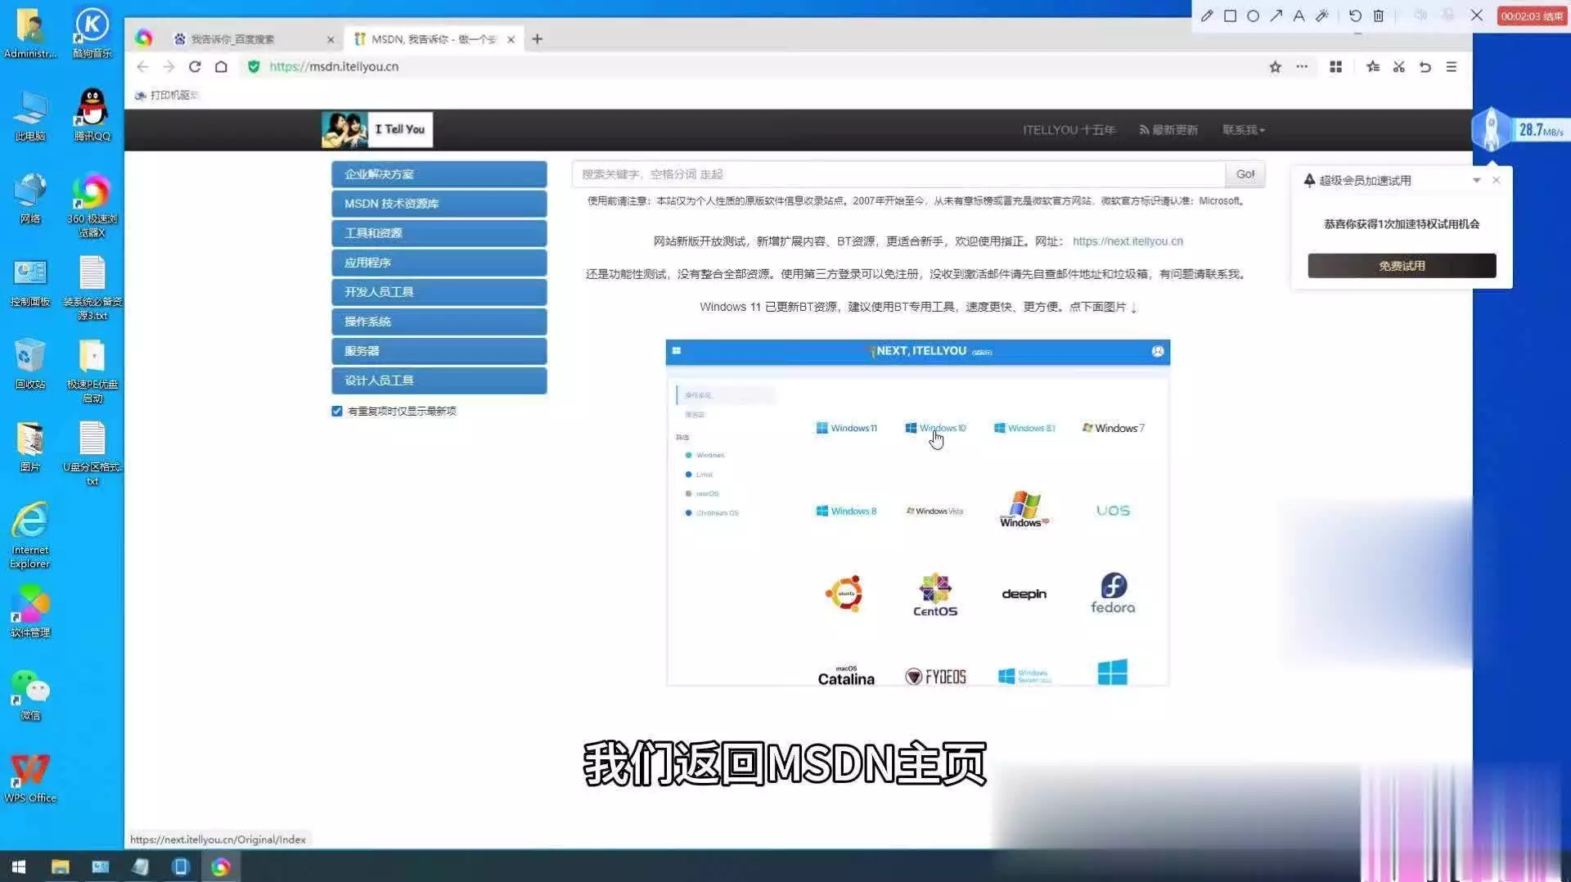Expand the 操作系统 category panel
The image size is (1571, 882).
[439, 322]
